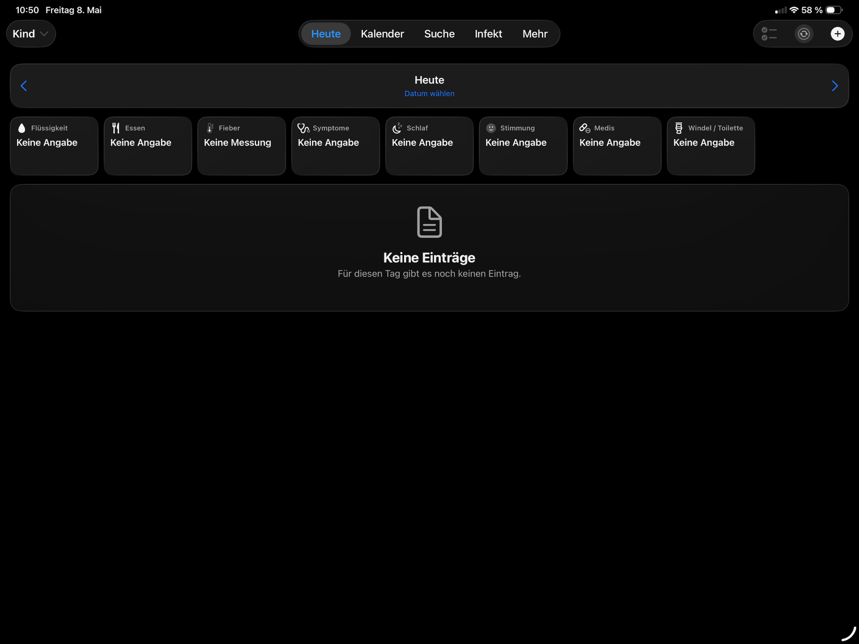Tap the clock showing 10:50
The height and width of the screenshot is (644, 859).
(x=27, y=10)
